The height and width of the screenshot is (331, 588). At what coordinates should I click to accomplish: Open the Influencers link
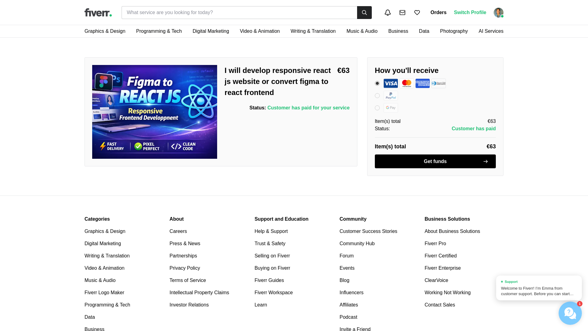351,293
